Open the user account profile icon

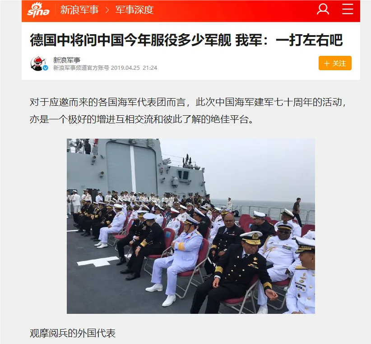[x=323, y=9]
